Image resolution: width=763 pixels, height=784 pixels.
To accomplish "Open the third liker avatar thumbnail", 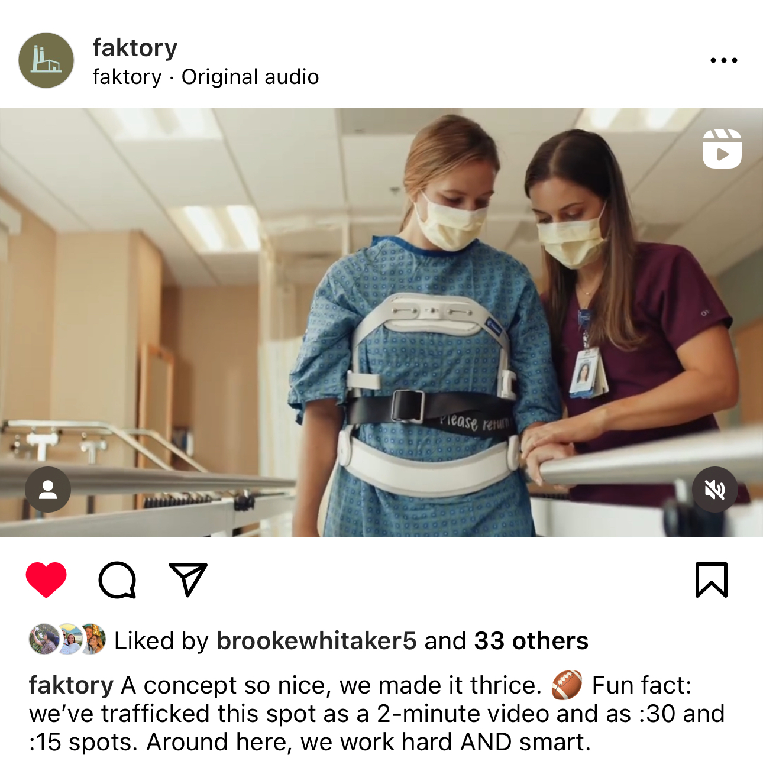I will tap(93, 639).
